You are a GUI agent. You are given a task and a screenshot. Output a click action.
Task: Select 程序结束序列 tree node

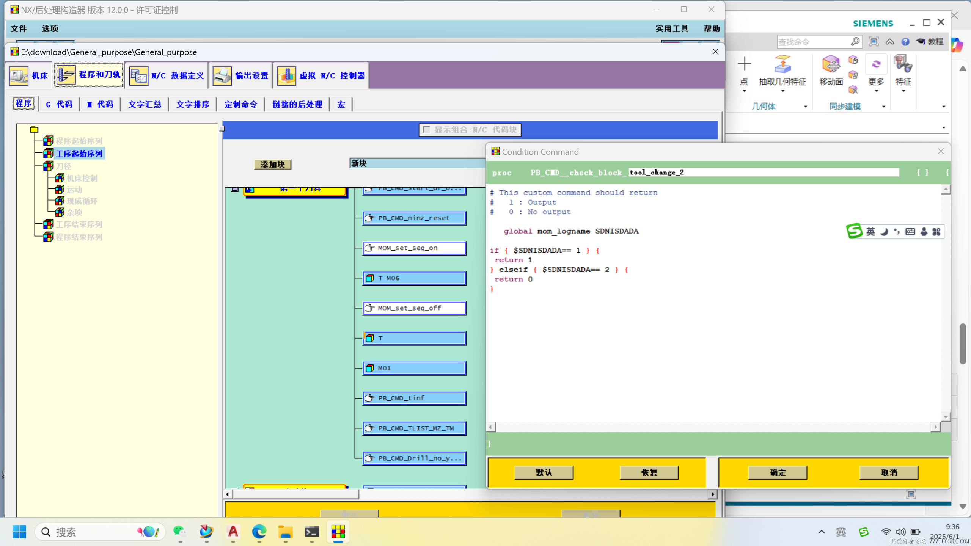(x=79, y=237)
